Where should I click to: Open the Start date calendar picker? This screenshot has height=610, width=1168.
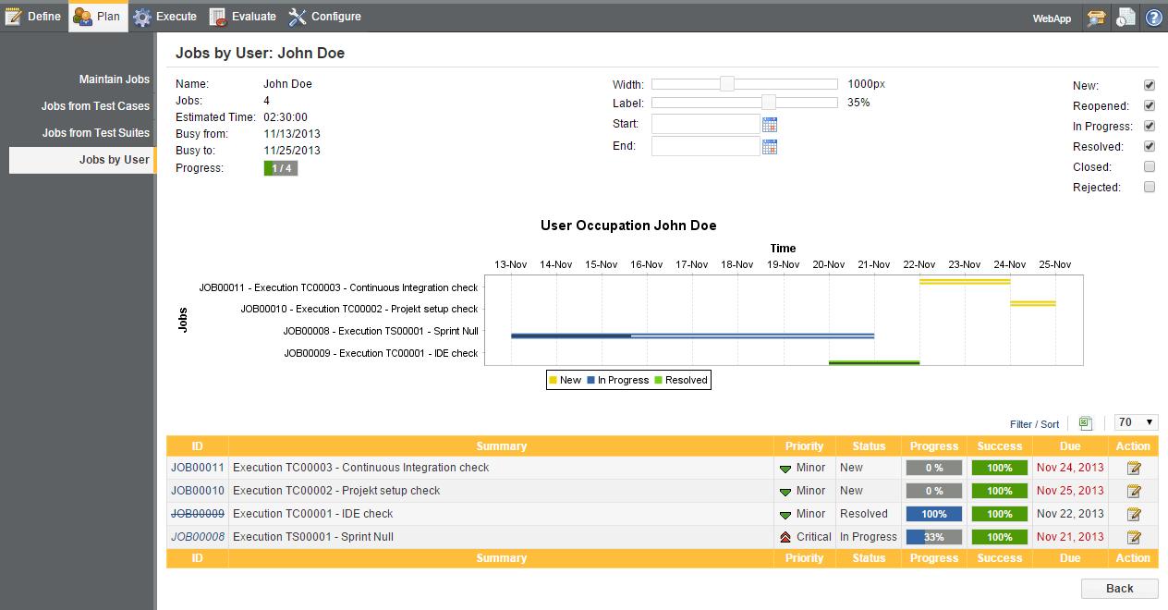coord(770,125)
